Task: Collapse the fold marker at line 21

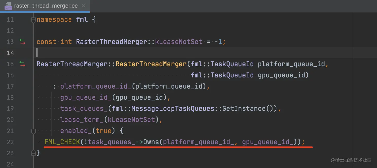Action: tap(33, 131)
